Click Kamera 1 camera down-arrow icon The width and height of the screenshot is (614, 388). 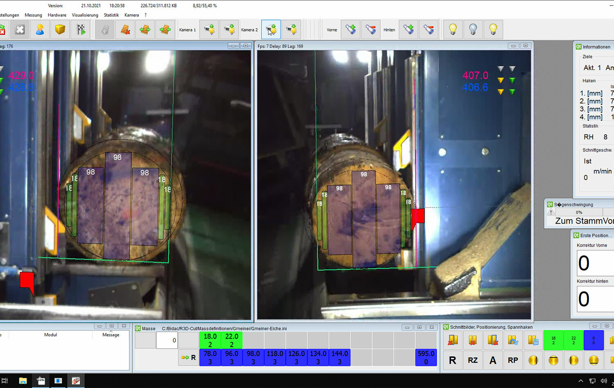(229, 29)
